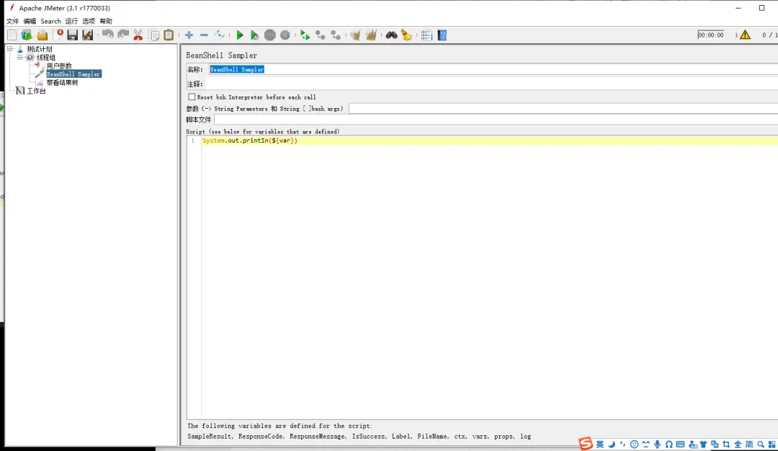The height and width of the screenshot is (451, 778).
Task: Clear all results with double broom icon
Action: click(371, 35)
